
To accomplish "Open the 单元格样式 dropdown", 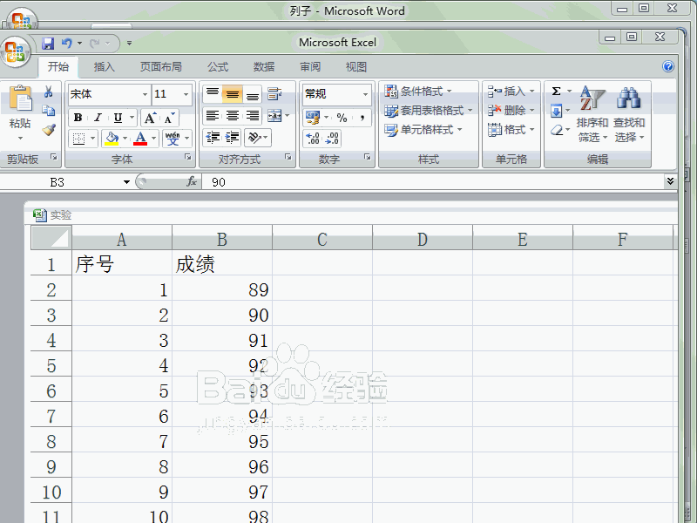I will click(x=423, y=130).
